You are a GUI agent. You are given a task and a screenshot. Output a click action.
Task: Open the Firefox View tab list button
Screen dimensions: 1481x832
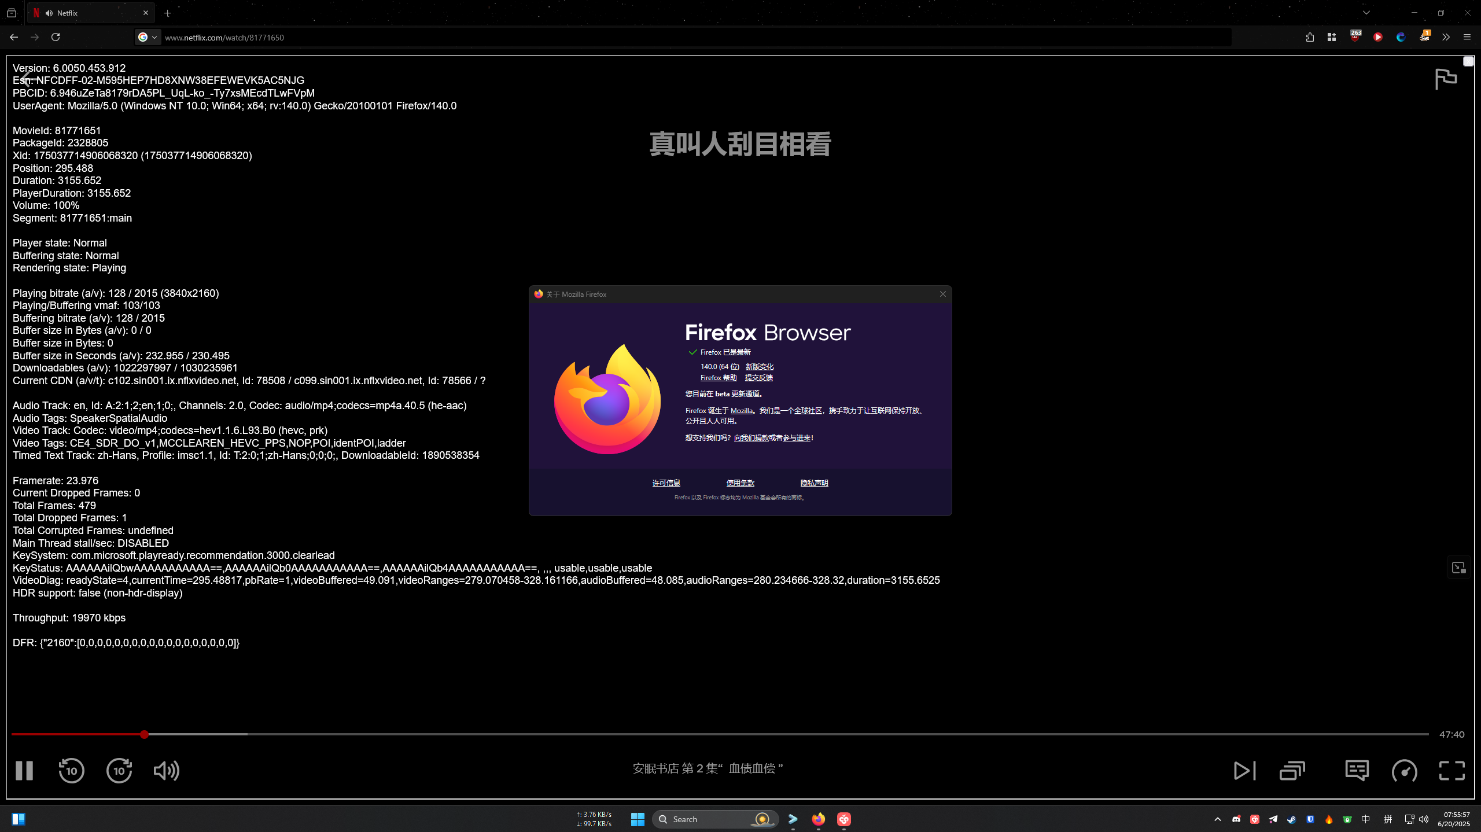click(12, 13)
